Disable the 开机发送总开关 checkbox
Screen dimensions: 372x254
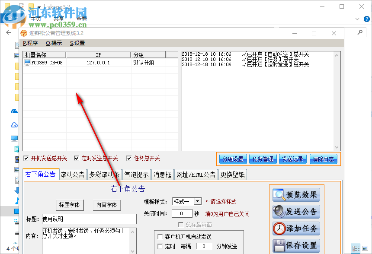26,158
